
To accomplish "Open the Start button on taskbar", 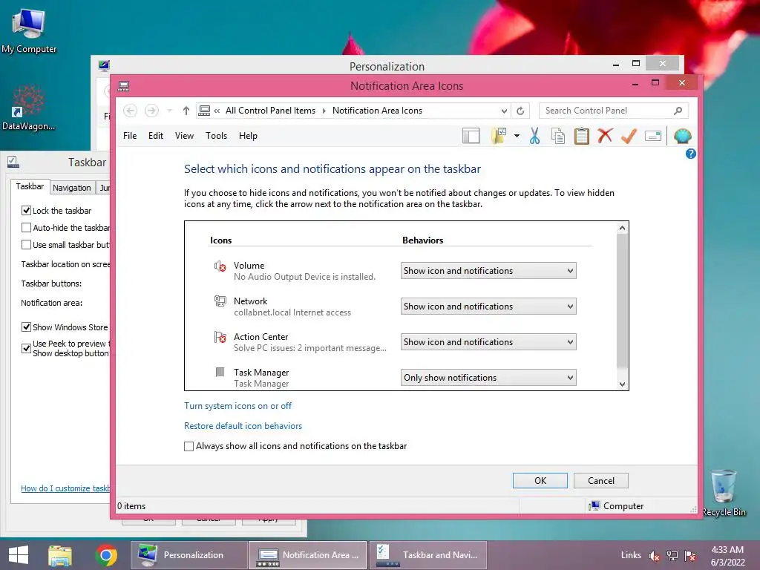I will (19, 555).
